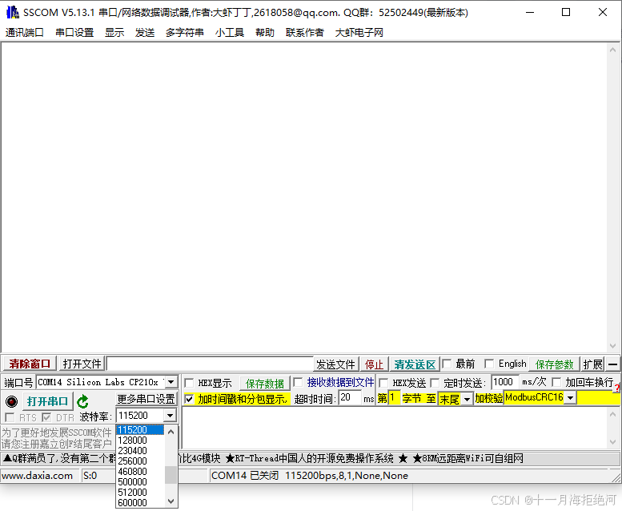622x511 pixels.
Task: Click baud list scrollbar up arrow
Action: click(171, 432)
